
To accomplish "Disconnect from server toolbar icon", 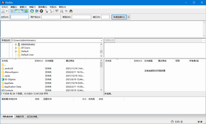I will 46,11.
